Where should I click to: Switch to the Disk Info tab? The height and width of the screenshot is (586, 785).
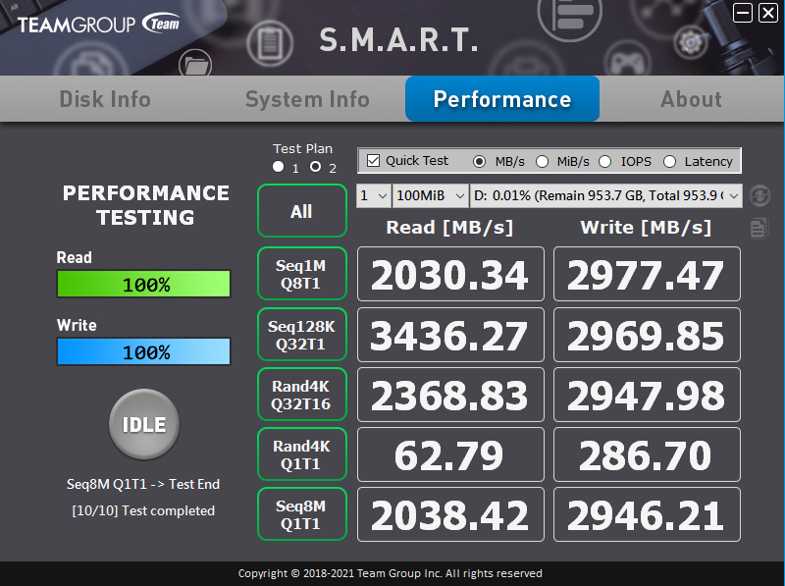click(105, 99)
